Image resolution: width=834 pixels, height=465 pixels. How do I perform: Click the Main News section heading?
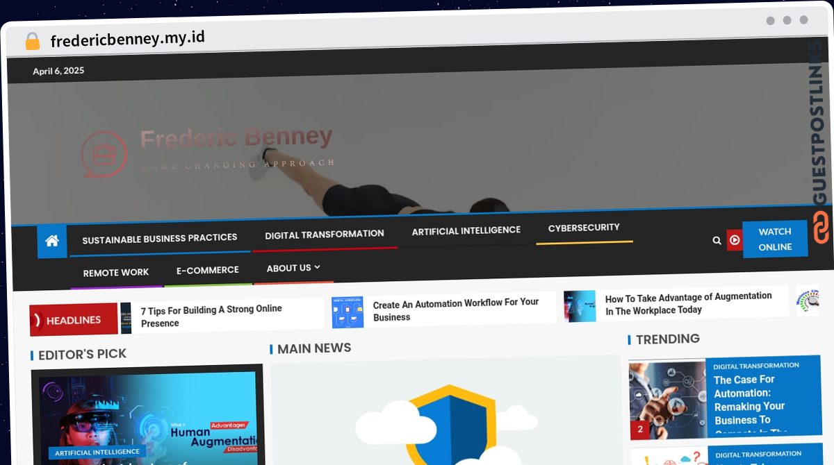tap(314, 348)
